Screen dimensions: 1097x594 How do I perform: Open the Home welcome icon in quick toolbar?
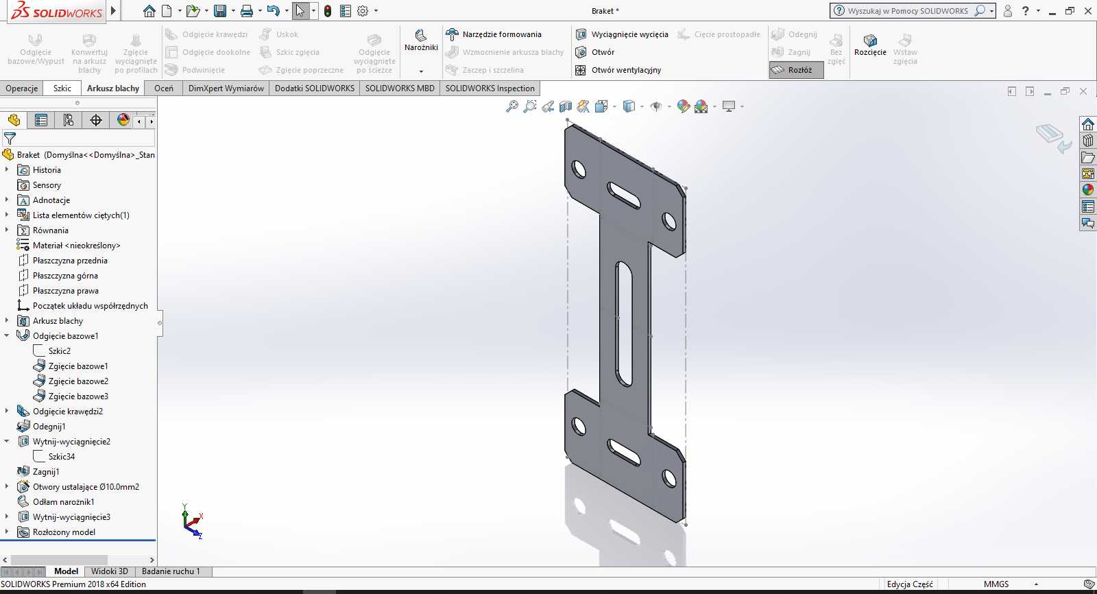149,11
